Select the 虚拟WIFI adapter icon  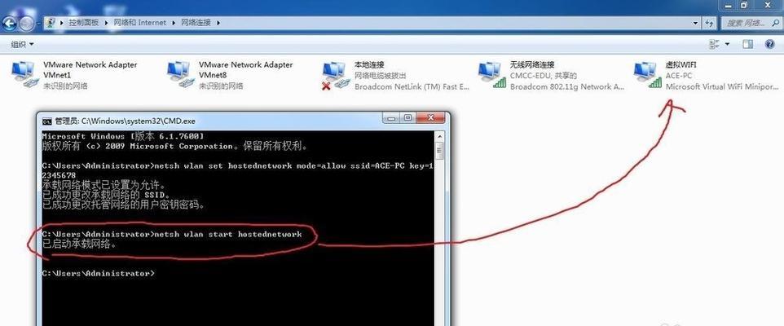tap(647, 75)
